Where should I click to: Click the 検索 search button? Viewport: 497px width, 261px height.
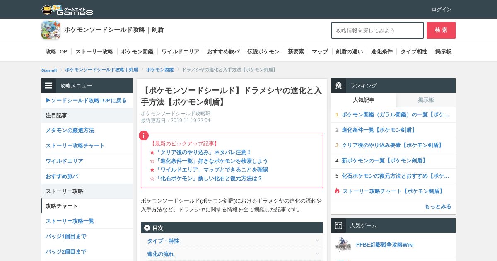(441, 30)
